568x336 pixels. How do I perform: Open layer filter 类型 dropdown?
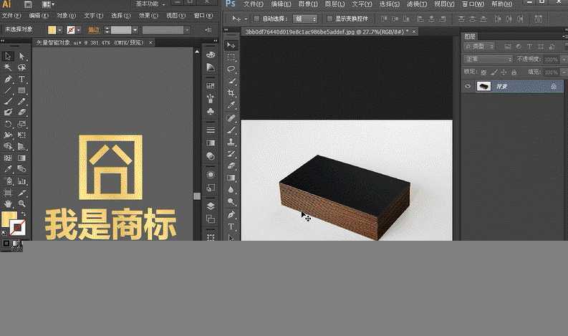[479, 47]
